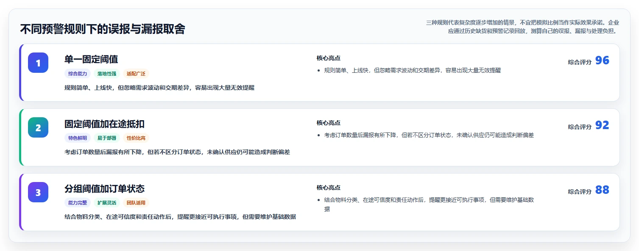The height and width of the screenshot is (251, 639).
Task: Click the number 2 rank badge
Action: (x=38, y=127)
